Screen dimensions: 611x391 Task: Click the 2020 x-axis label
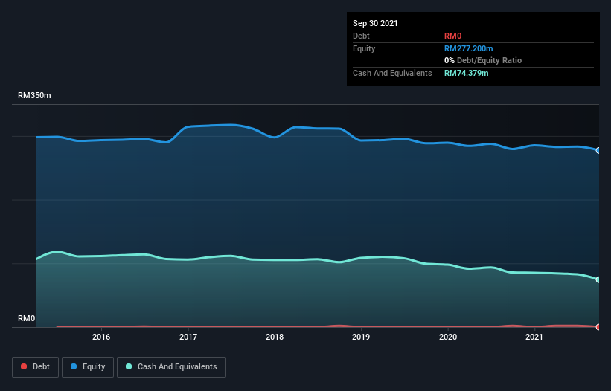(x=448, y=337)
